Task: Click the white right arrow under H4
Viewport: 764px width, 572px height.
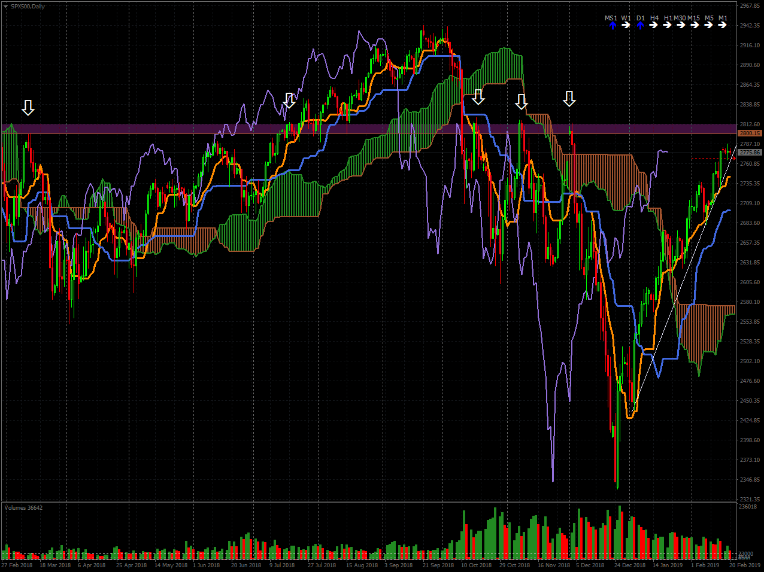Action: [x=653, y=25]
